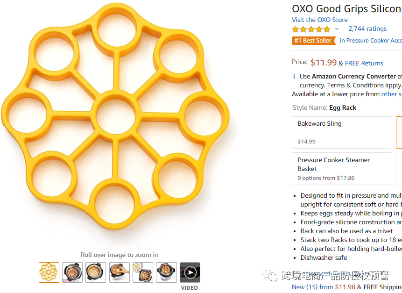The width and height of the screenshot is (402, 293).
Task: Play the product video thumbnail
Action: coord(190,272)
